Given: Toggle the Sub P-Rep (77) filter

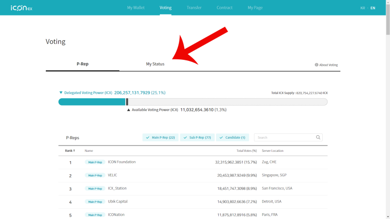Looking at the screenshot, I should tap(197, 137).
